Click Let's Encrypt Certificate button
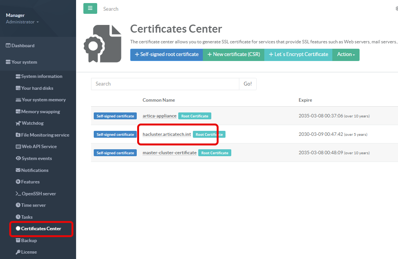Screen dimensions: 398x259 (x=298, y=54)
